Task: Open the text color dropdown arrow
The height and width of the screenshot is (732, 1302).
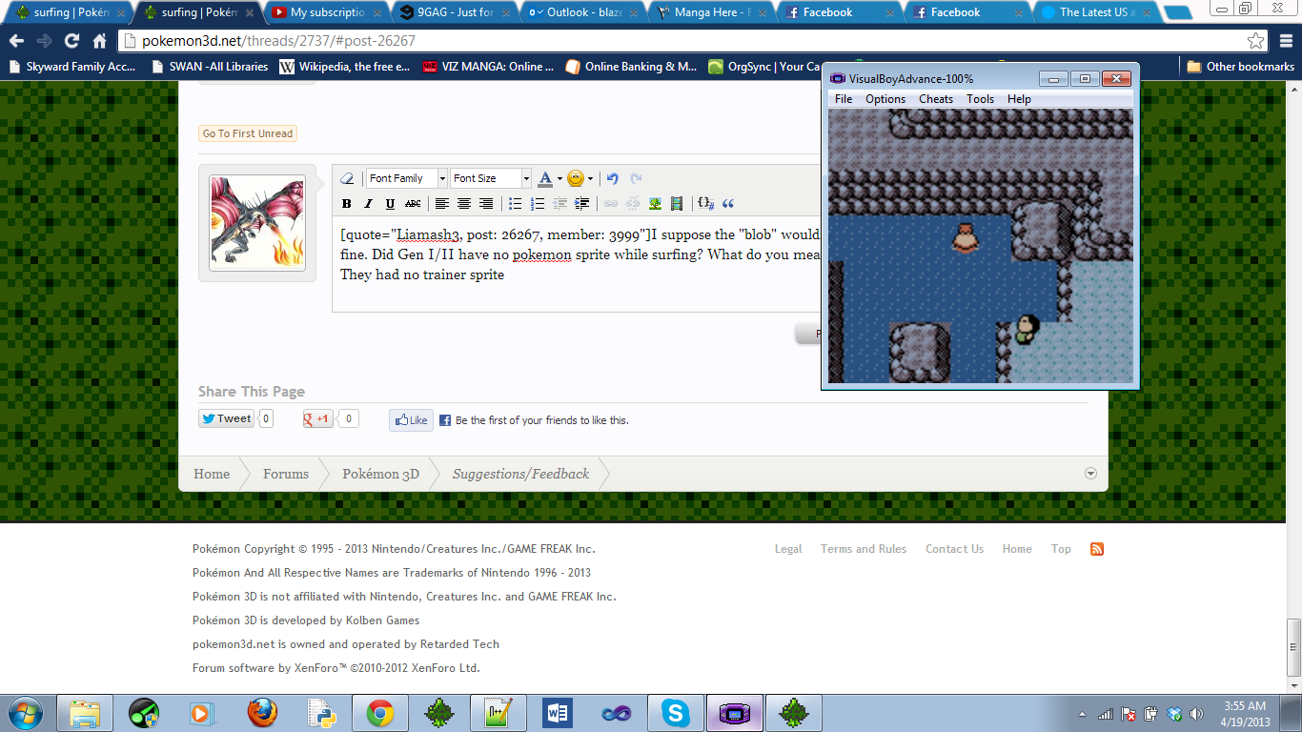Action: 559,178
